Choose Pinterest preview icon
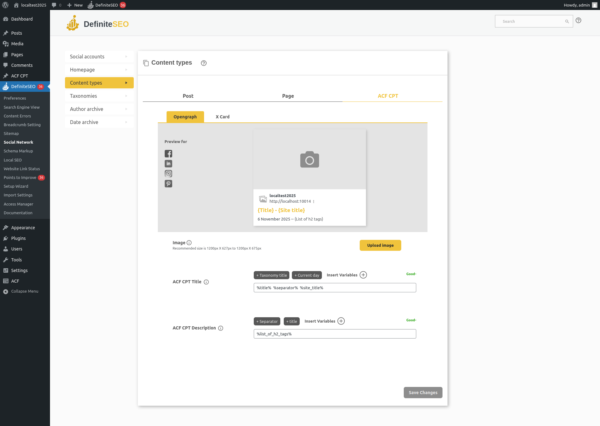 (x=168, y=184)
